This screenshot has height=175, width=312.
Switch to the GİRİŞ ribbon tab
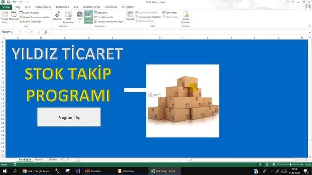(18, 7)
